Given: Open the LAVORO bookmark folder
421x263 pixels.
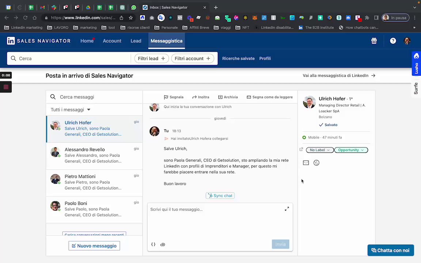Looking at the screenshot, I should [58, 27].
